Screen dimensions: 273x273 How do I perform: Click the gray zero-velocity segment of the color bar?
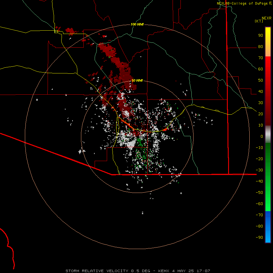[268, 134]
